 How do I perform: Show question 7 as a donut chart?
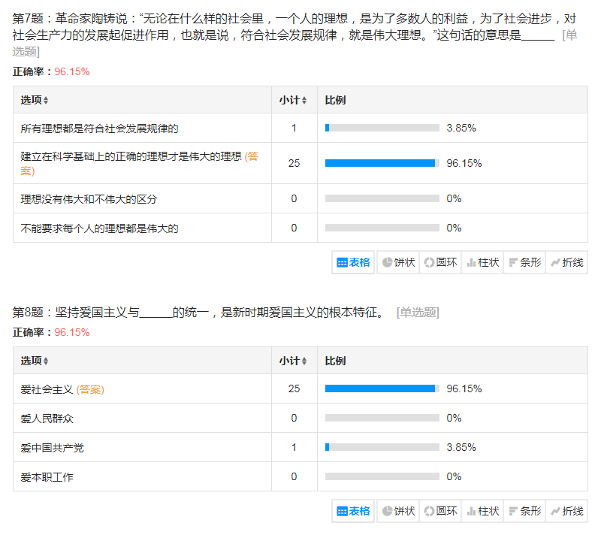click(440, 262)
